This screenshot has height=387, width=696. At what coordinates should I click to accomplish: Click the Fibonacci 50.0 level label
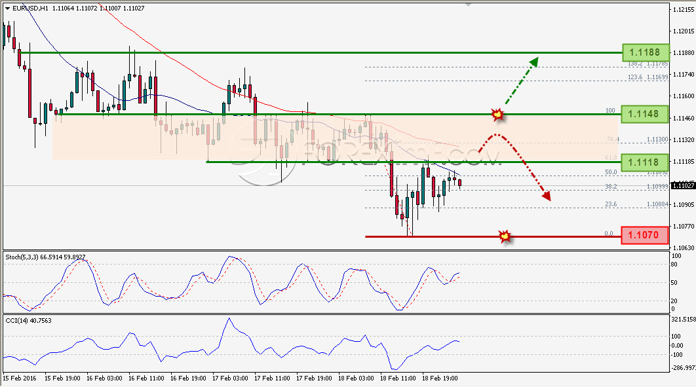coord(611,172)
